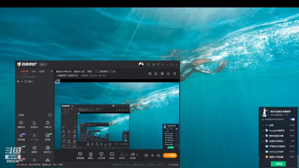Expand the microphone volume arrow
This screenshot has width=299, height=168.
126,155
